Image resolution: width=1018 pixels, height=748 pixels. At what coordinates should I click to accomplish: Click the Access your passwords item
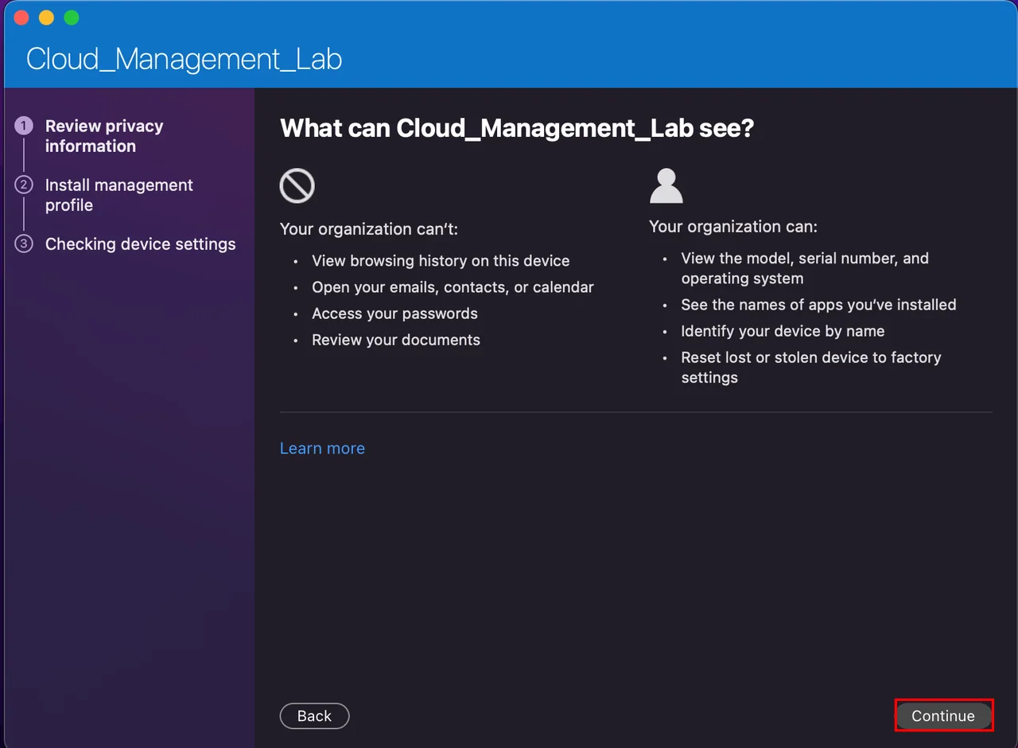(x=394, y=314)
